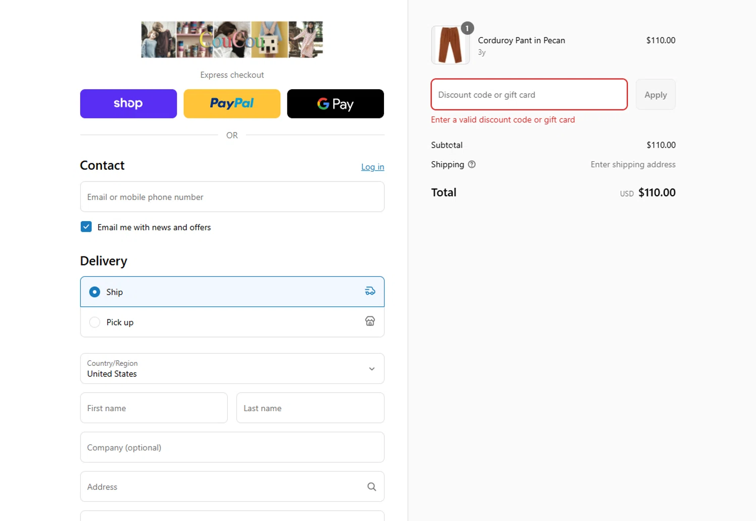Click the CouCou store logo banner

pyautogui.click(x=232, y=39)
